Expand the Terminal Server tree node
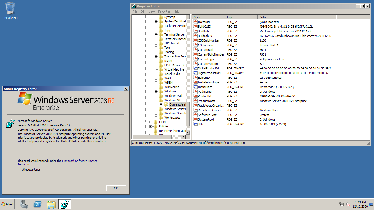 click(156, 34)
